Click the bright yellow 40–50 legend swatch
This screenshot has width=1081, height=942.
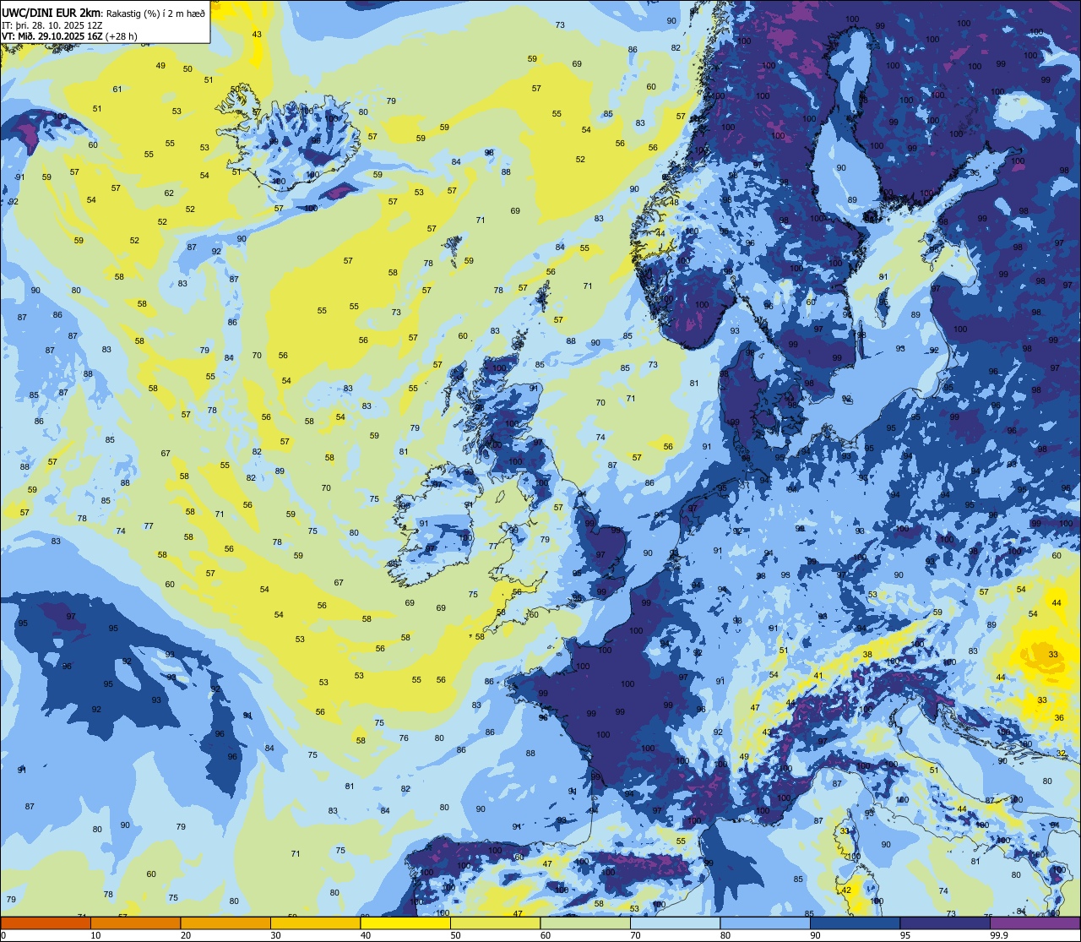[405, 923]
